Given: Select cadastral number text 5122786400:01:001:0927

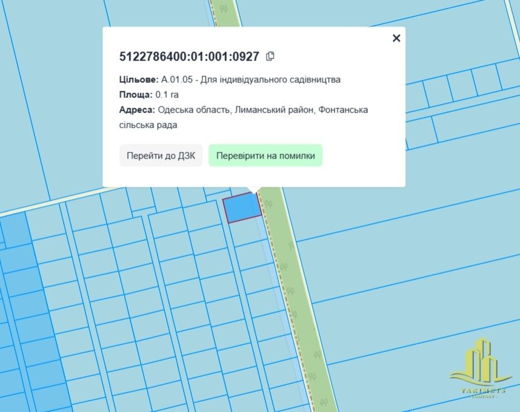Looking at the screenshot, I should 189,57.
